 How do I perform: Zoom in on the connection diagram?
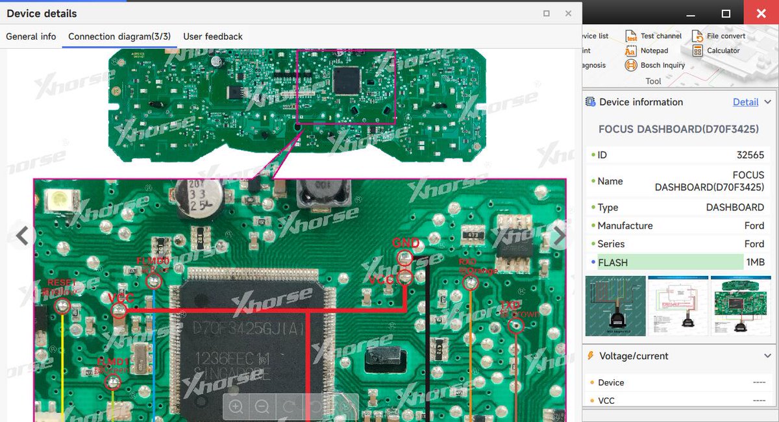[x=236, y=407]
